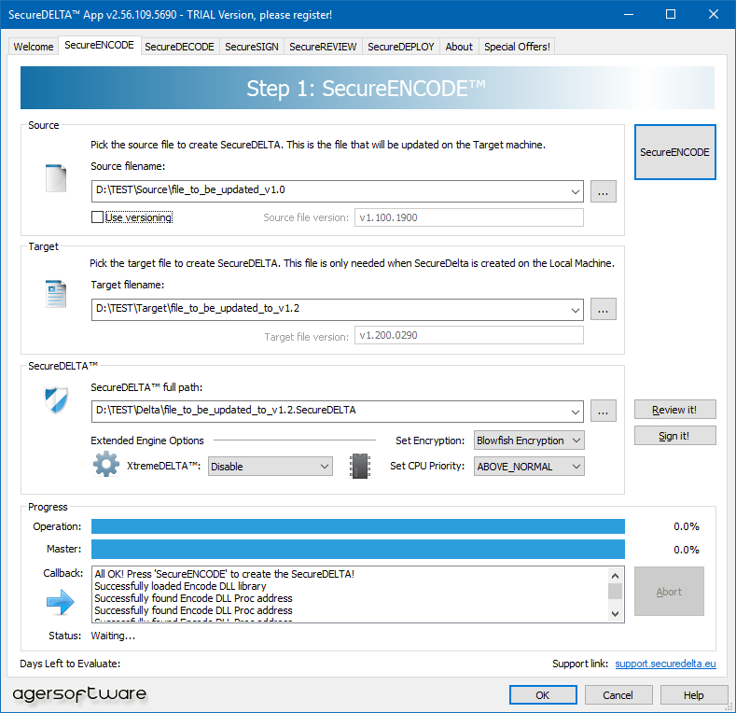
Task: Enable the Use versioning checkbox
Action: (97, 217)
